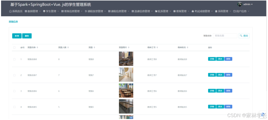Viewport: 268px width, 120px height.
Task: Tick the checkbox for row 班级名称7
Action: tap(14, 75)
